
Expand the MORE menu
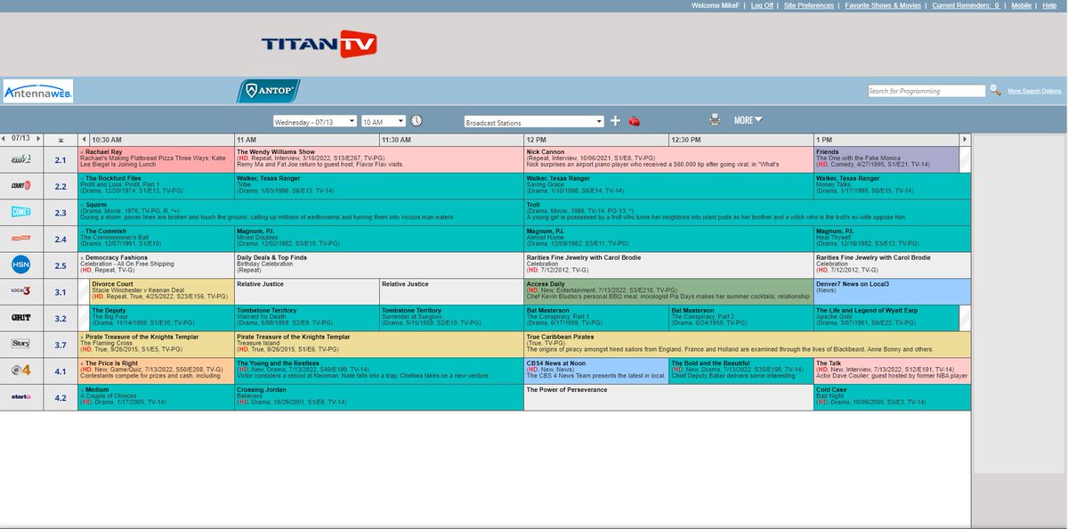(x=748, y=120)
